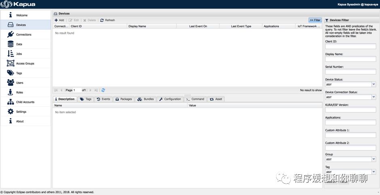
Task: Expand Device Connection Status dropdown
Action: point(374,97)
